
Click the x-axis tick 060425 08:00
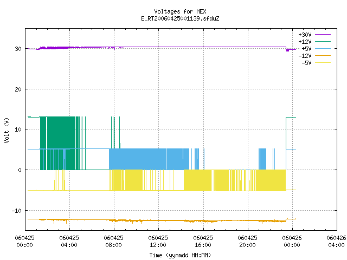(113, 241)
